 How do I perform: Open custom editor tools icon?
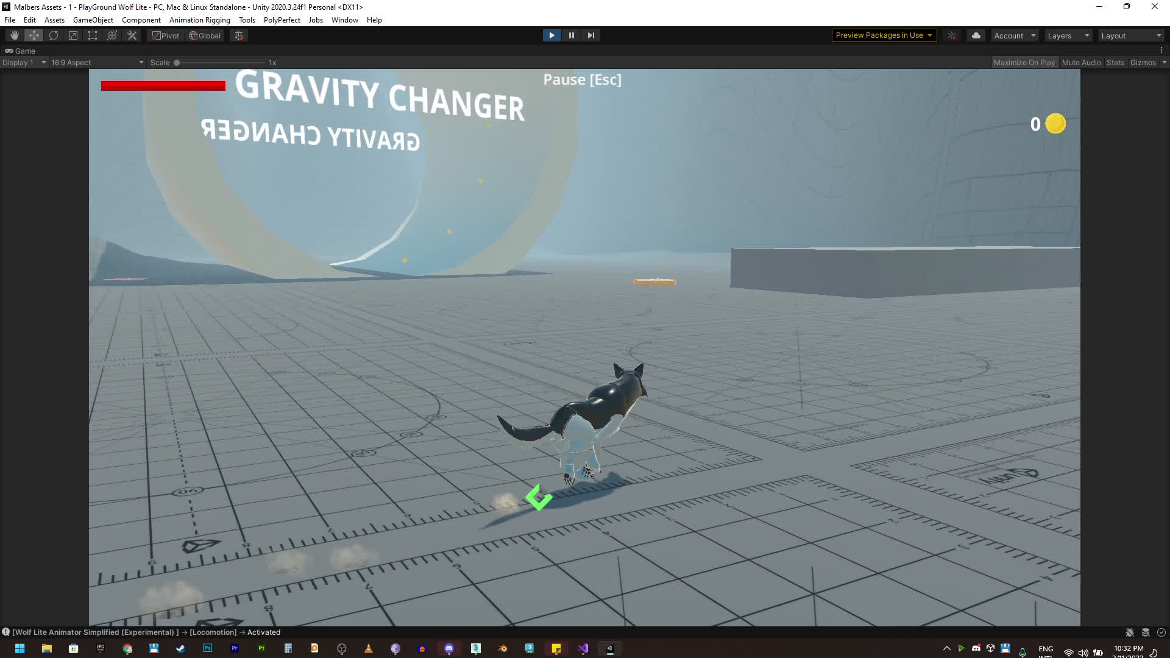click(x=132, y=35)
